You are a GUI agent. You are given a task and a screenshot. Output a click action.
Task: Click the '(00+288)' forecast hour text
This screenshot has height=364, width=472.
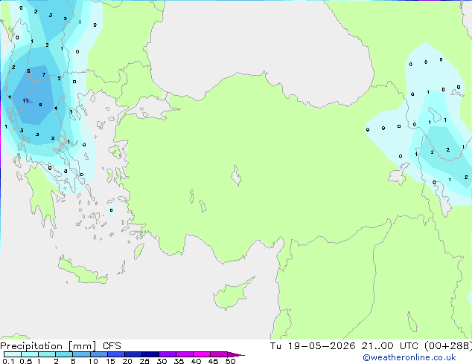(x=448, y=346)
